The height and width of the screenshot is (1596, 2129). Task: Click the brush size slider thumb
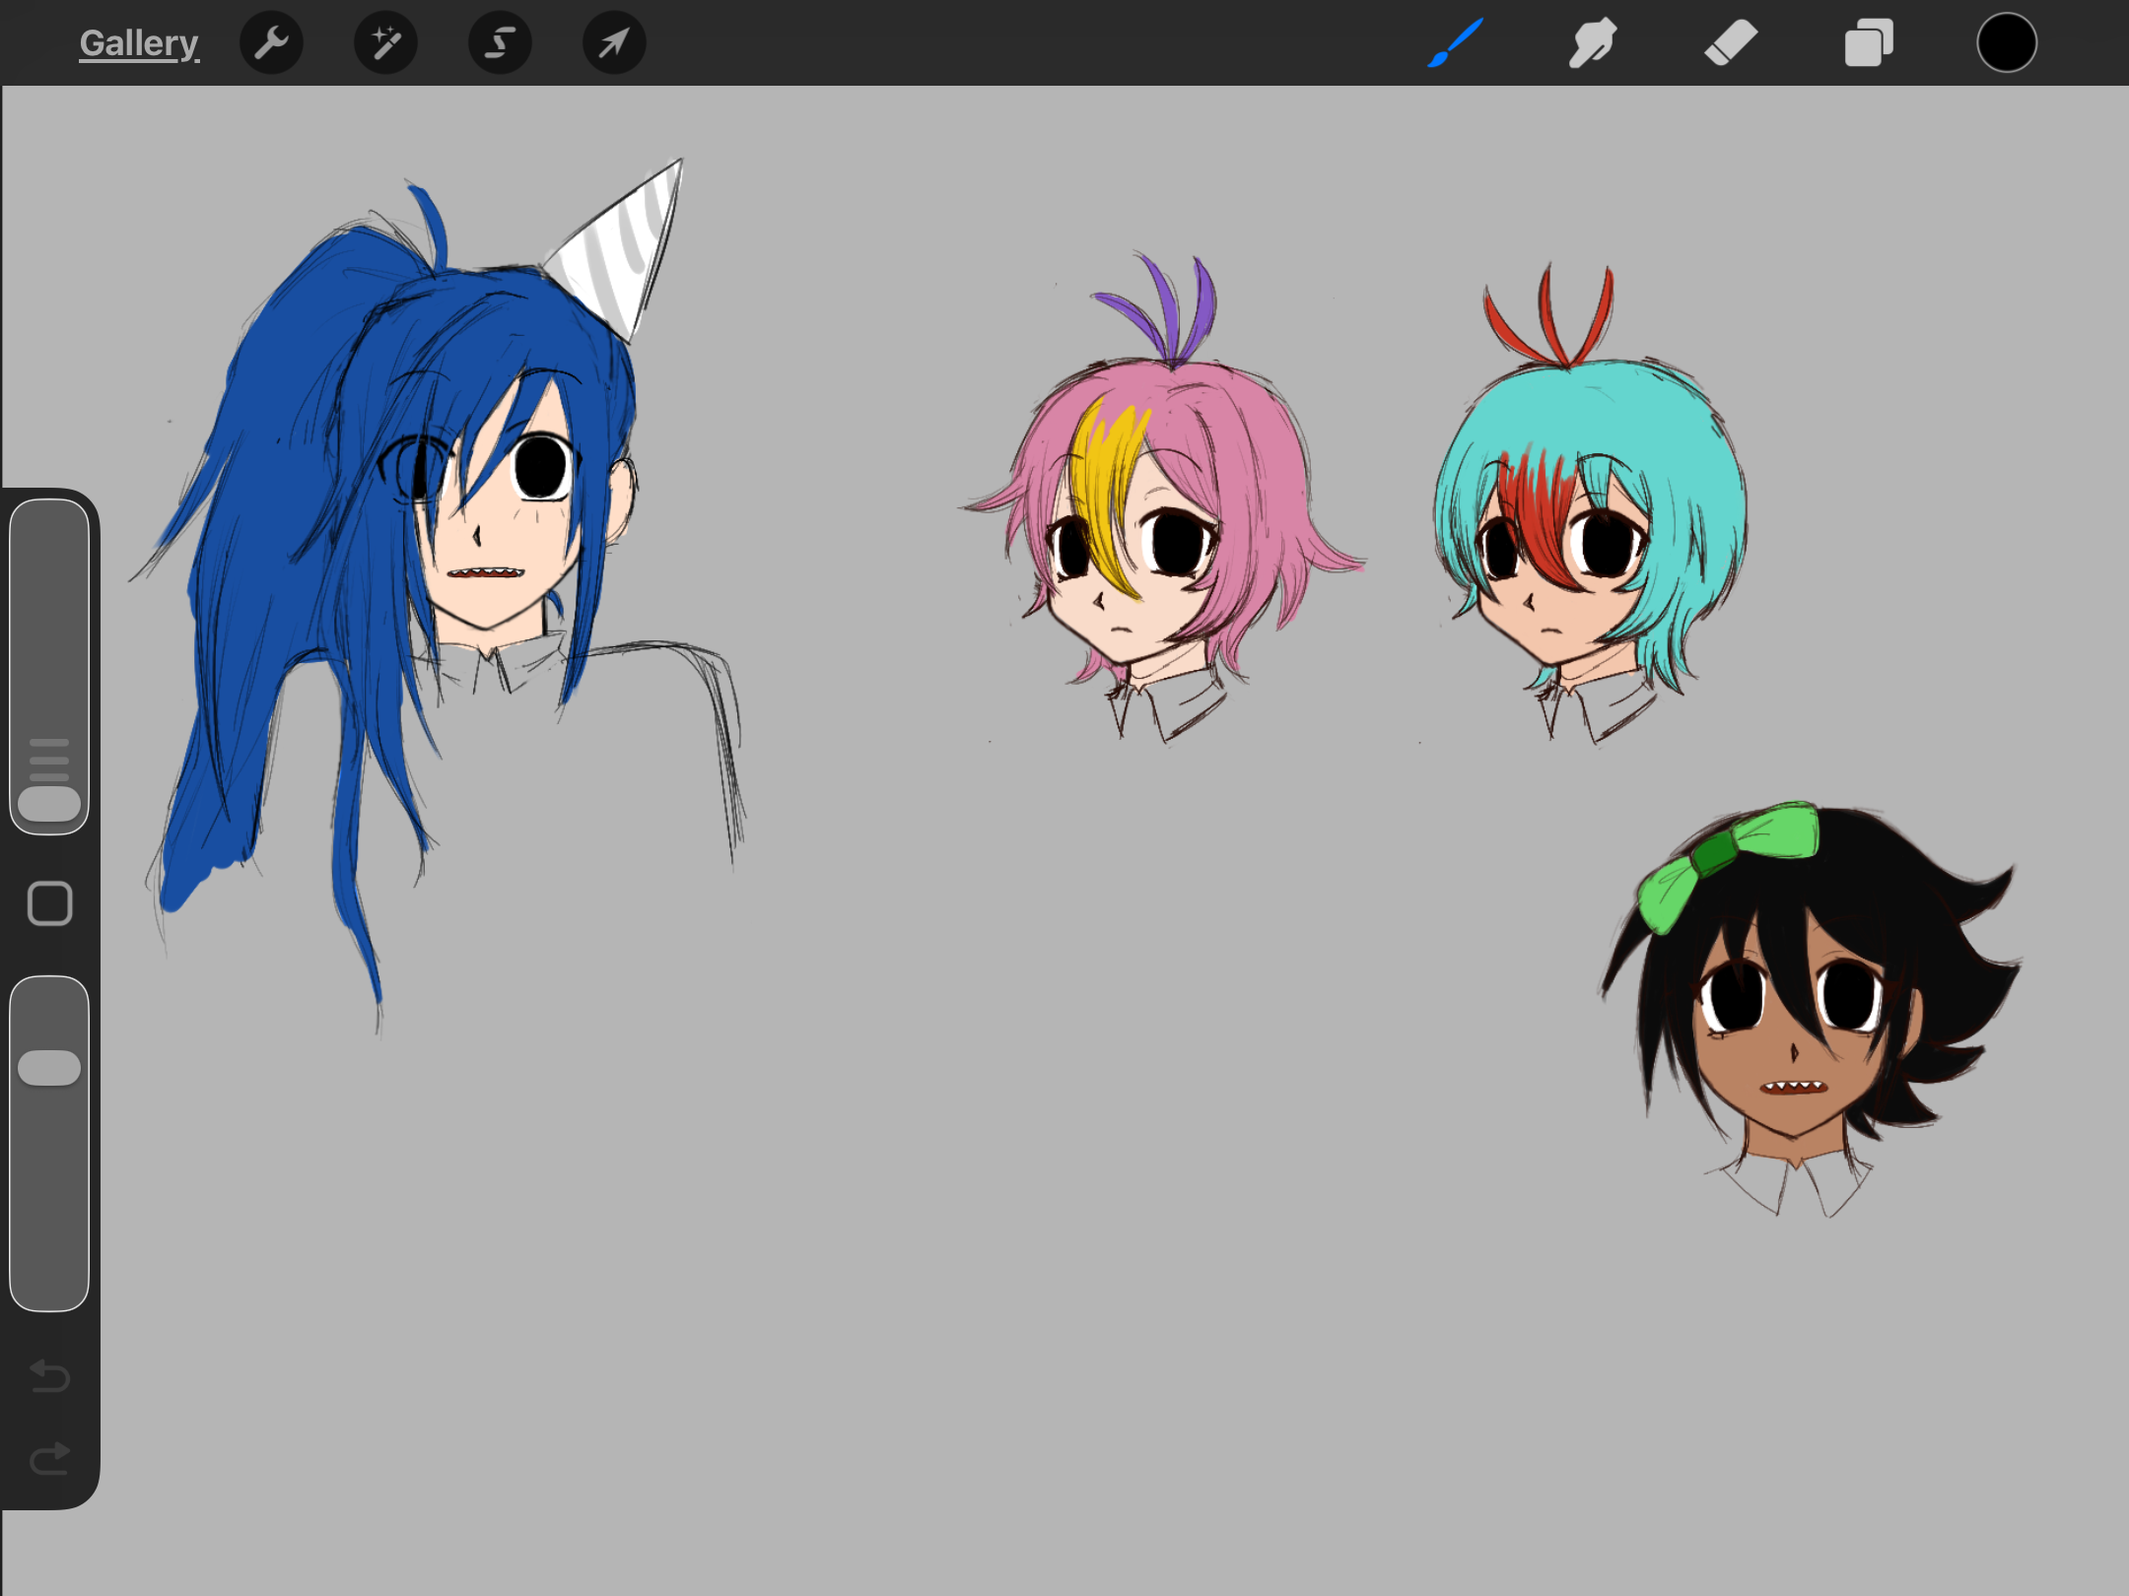(x=49, y=803)
